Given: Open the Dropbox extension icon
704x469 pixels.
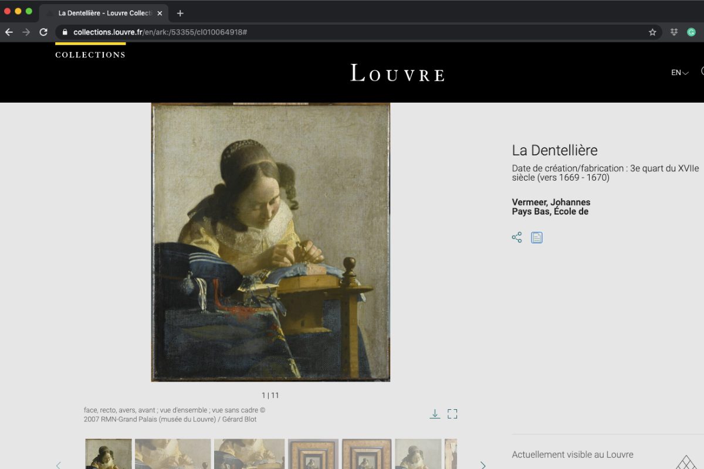Looking at the screenshot, I should (x=675, y=32).
